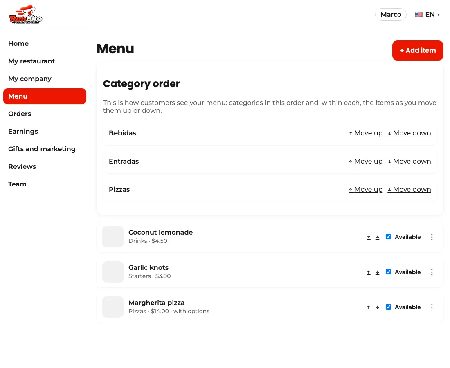Open more options for Coconut lemonade
Image resolution: width=450 pixels, height=368 pixels.
tap(432, 237)
